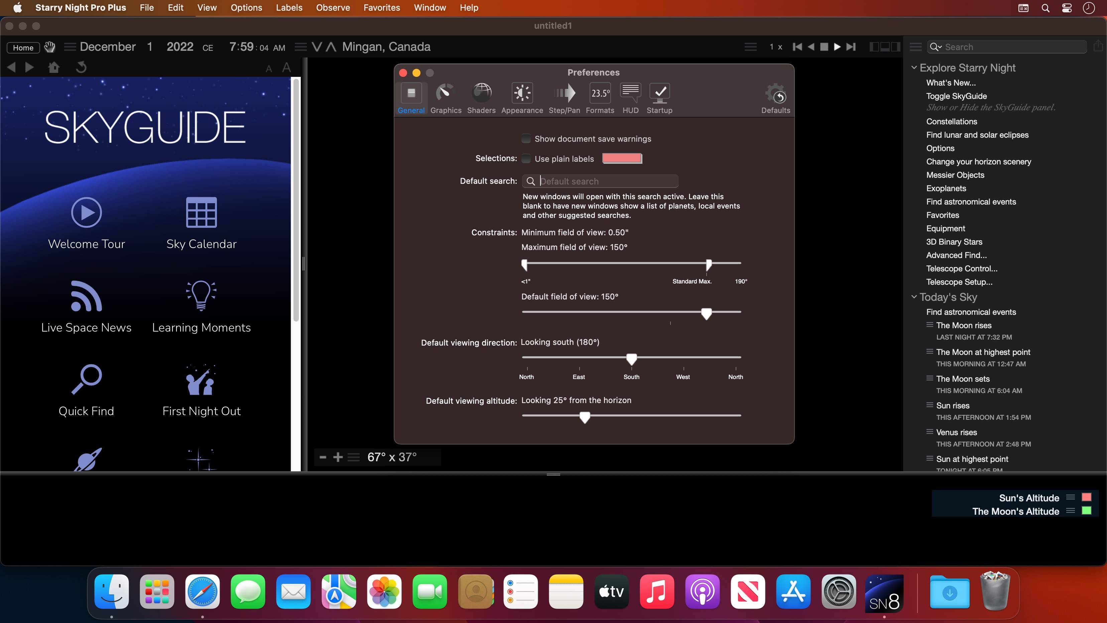Open Sun's Altitude graph options menu

[1071, 497]
